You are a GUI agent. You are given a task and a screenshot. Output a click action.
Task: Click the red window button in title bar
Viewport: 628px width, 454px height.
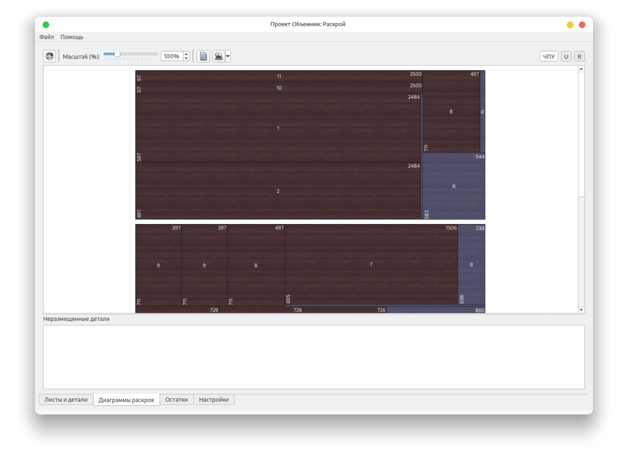(582, 25)
